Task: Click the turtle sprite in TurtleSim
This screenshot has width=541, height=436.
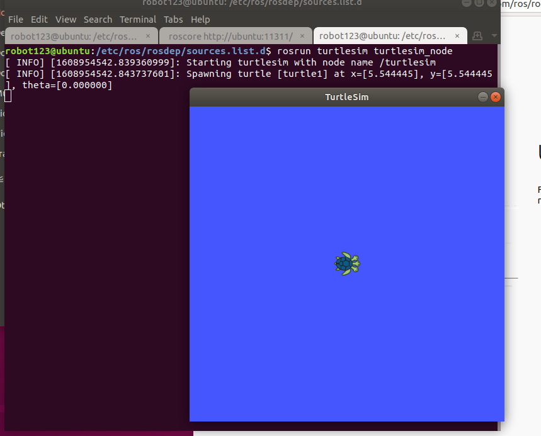Action: [347, 264]
